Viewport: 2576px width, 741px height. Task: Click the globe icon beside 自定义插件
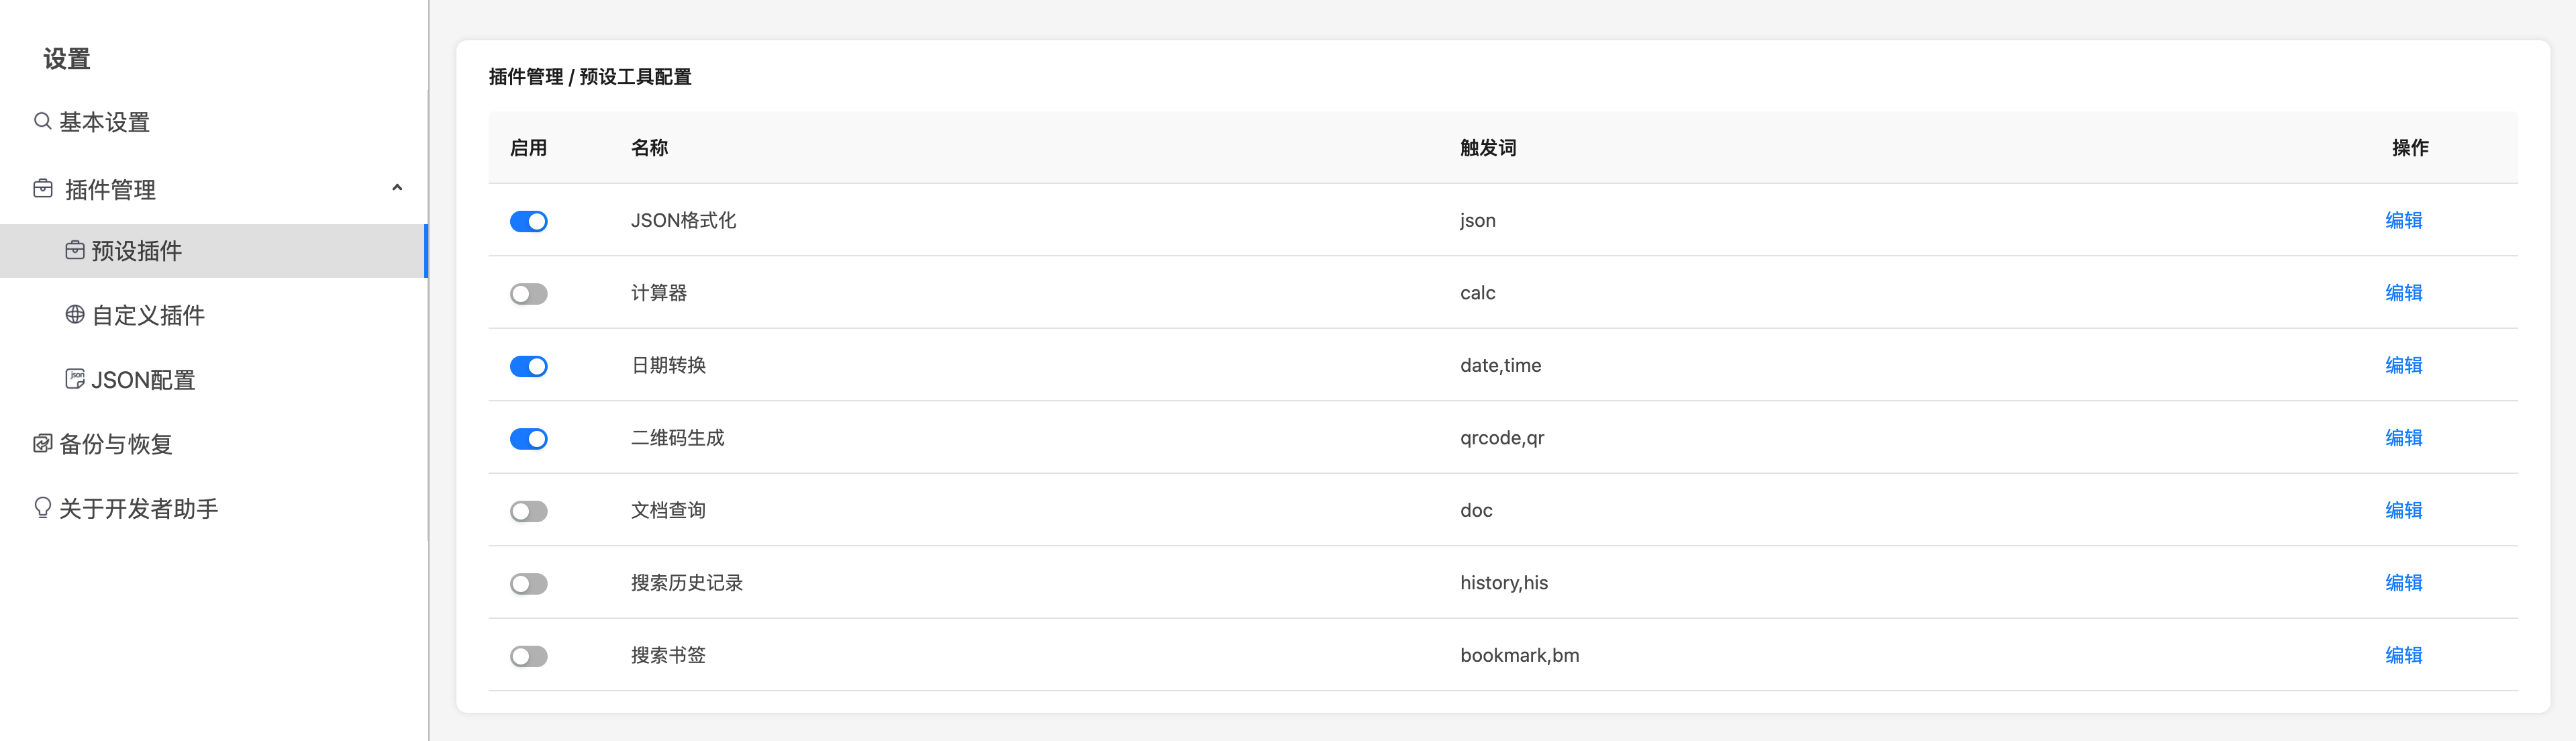75,314
